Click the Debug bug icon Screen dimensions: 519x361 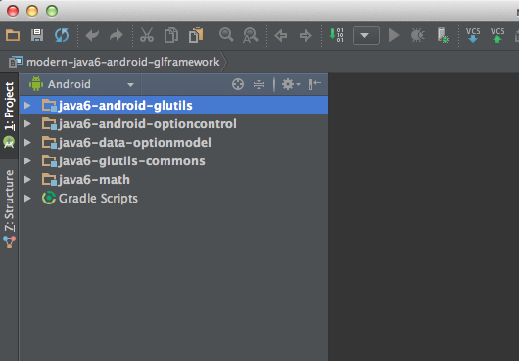417,35
